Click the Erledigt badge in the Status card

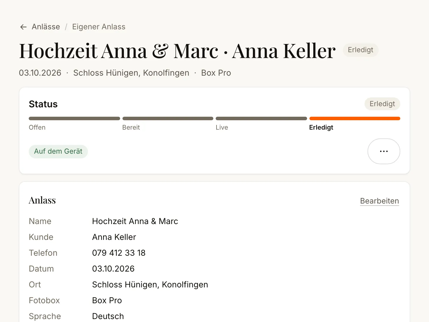(x=382, y=104)
